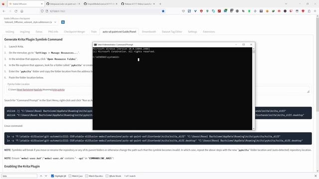Click the find-in-page search field
Screen dimensions: 319x179
19,176
